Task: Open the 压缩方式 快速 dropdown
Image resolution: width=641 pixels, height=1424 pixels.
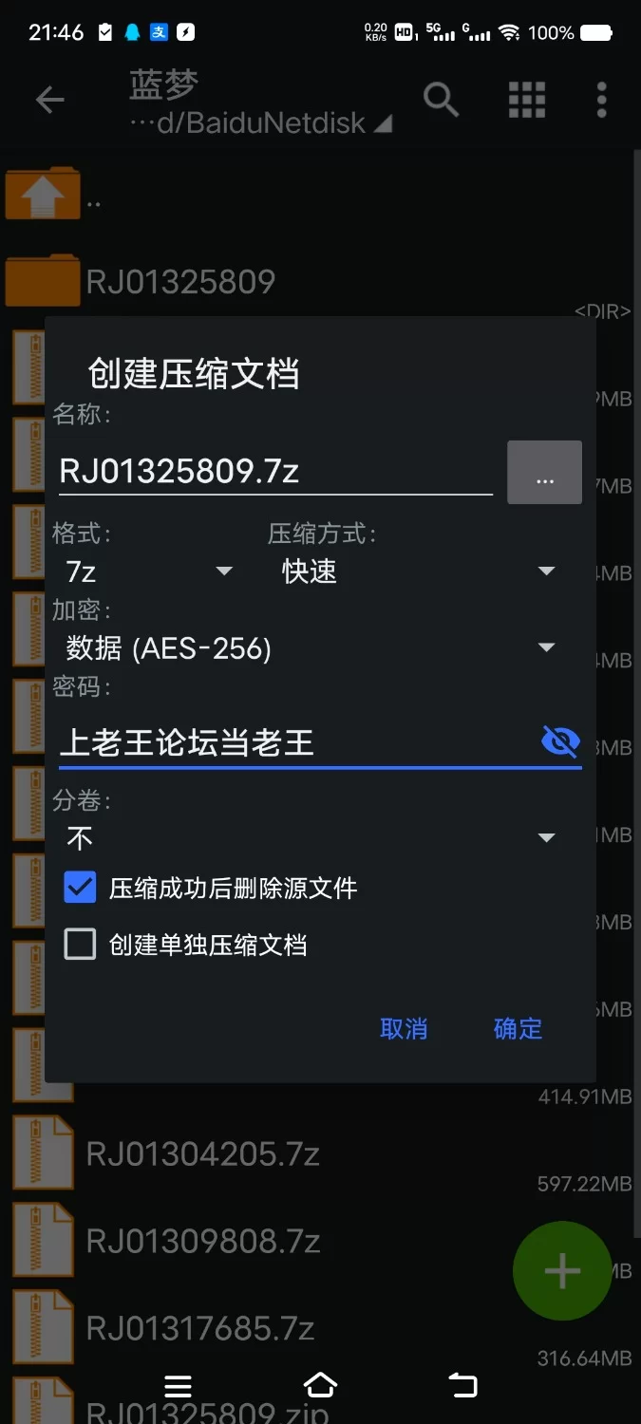Action: click(x=418, y=571)
